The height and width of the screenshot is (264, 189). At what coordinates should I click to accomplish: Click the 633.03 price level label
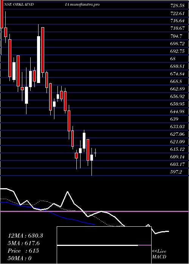178,127
